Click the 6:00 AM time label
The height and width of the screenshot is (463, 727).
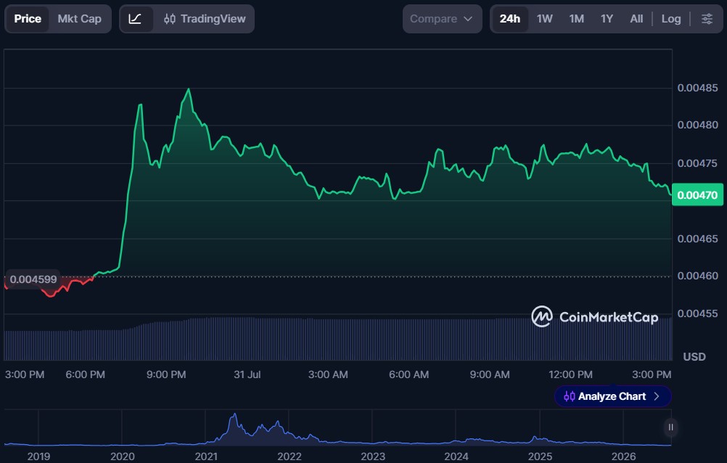[x=408, y=374]
